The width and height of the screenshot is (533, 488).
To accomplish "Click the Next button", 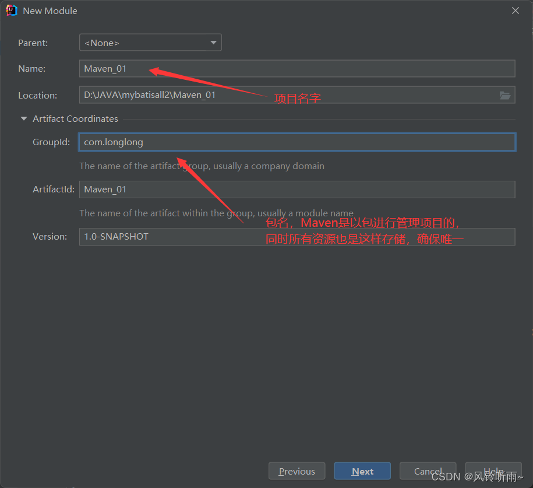I will point(362,471).
